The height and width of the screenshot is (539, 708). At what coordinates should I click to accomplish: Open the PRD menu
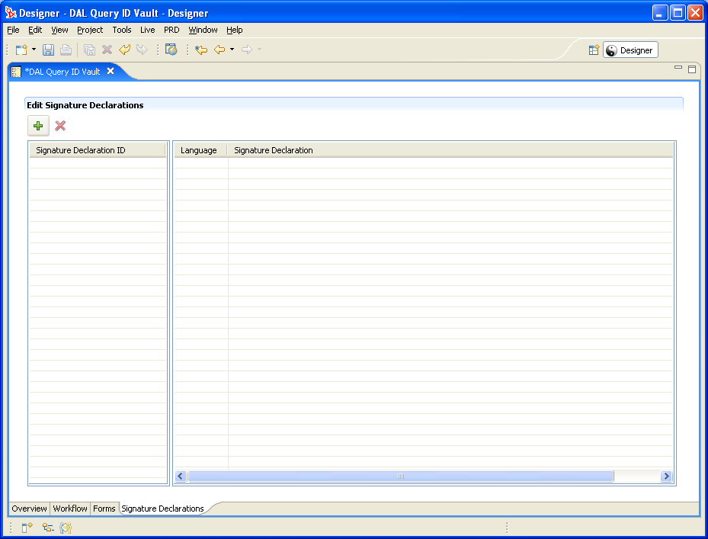(x=171, y=30)
